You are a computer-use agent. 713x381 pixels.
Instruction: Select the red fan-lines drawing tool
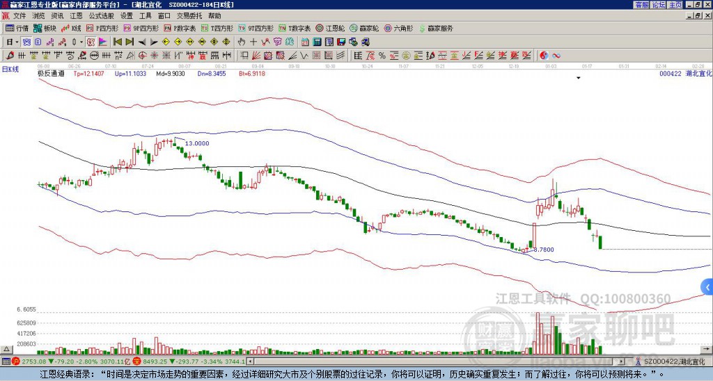click(x=256, y=56)
